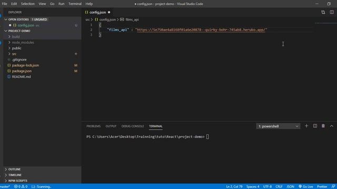Screen dimensions: 337x189
Task: Click Ln 2, Col 79 position indicator
Action: [x=234, y=187]
